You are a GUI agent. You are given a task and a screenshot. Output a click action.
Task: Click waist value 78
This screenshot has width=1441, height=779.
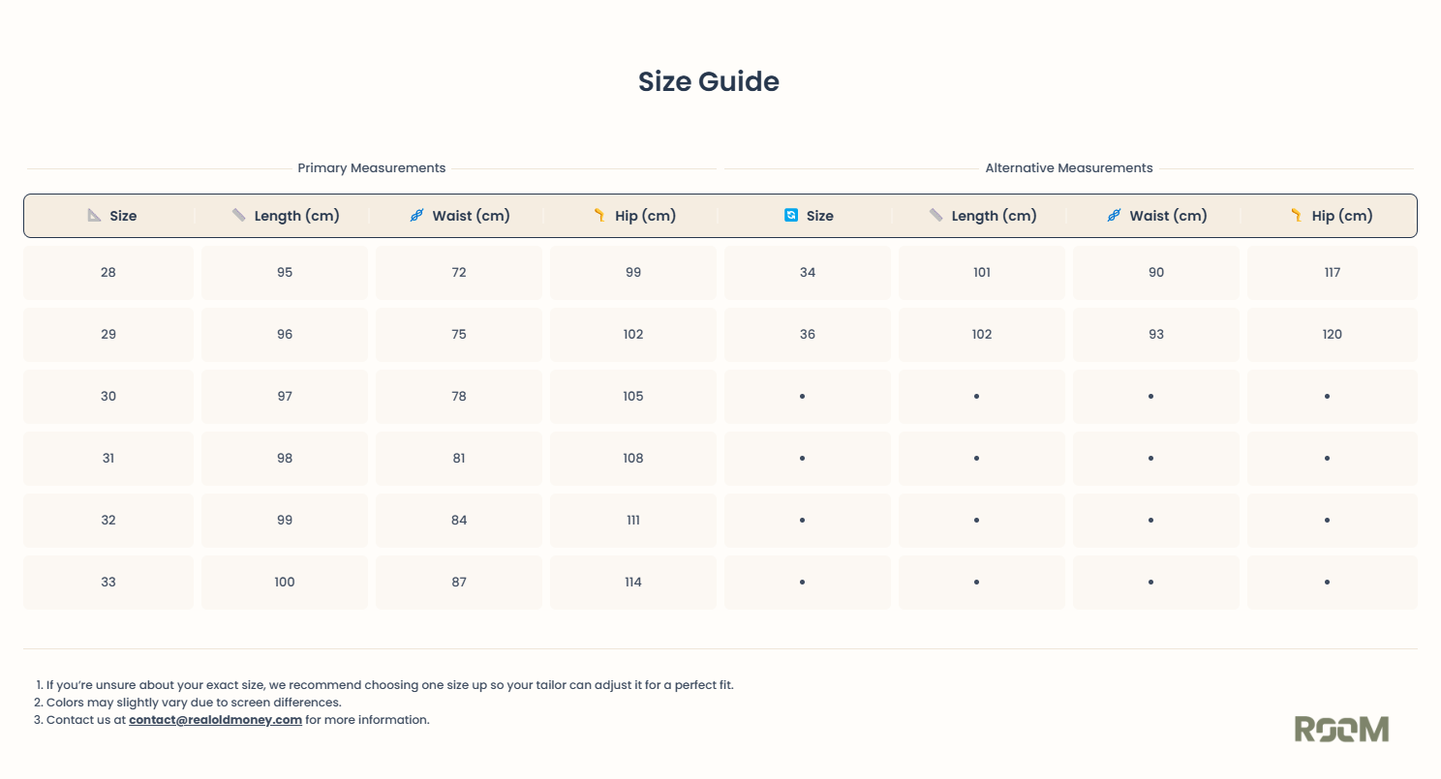pos(459,397)
